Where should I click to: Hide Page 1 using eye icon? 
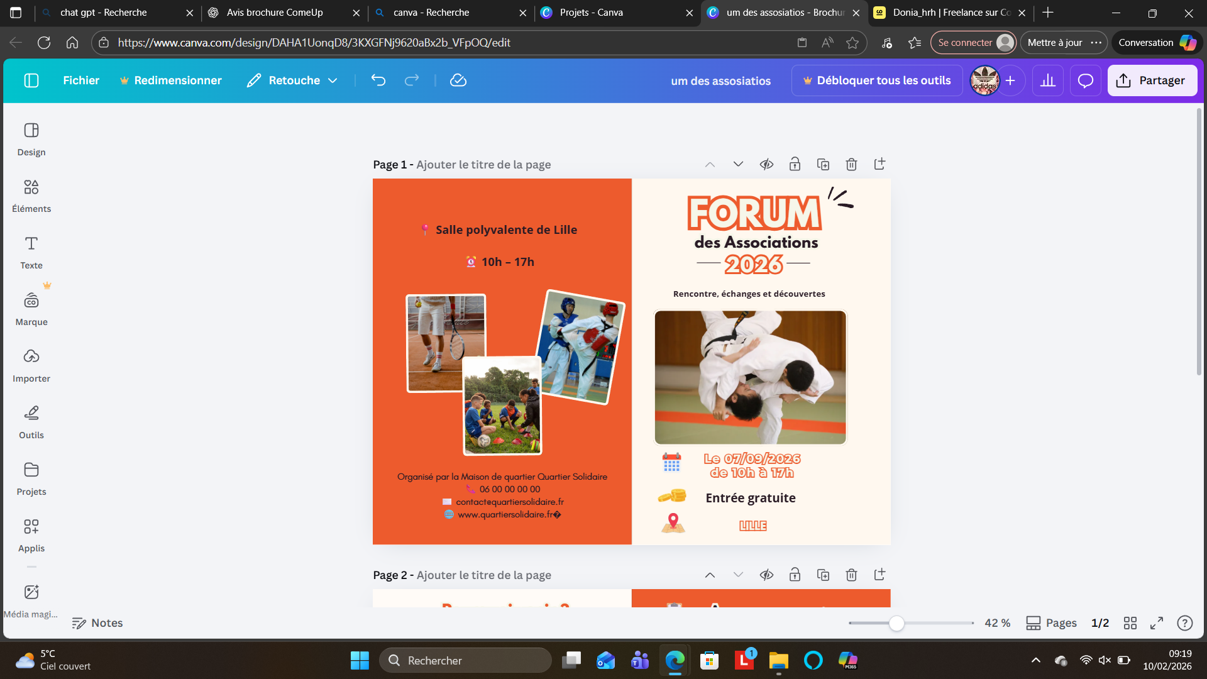766,165
